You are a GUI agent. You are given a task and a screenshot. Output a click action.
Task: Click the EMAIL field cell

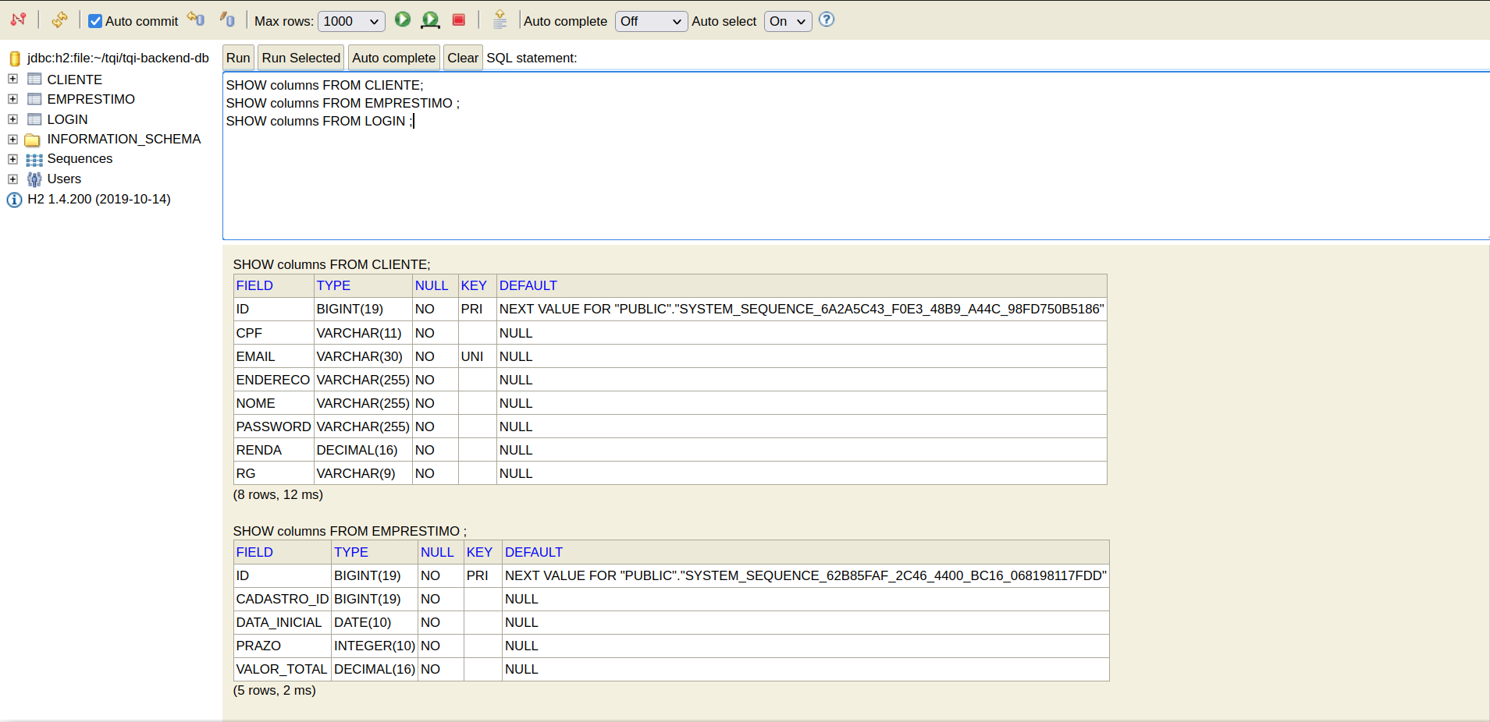pyautogui.click(x=273, y=356)
